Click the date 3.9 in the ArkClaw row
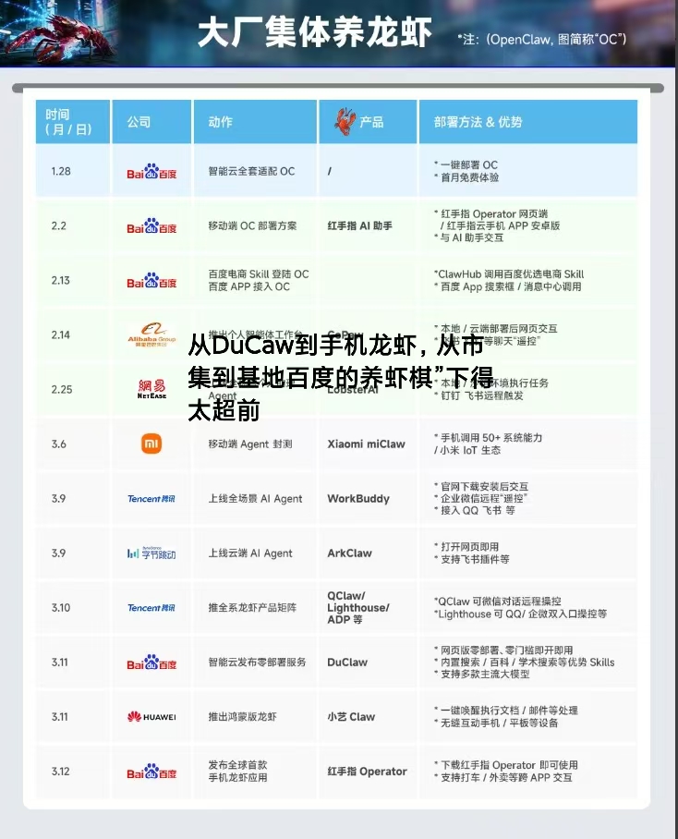678x839 pixels. (59, 553)
